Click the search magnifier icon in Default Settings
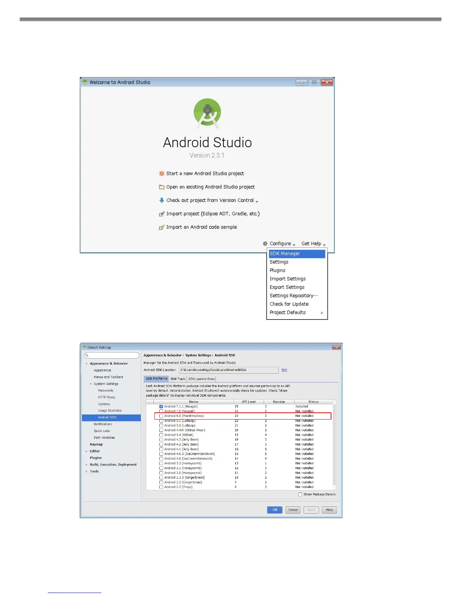The image size is (461, 596). point(87,356)
